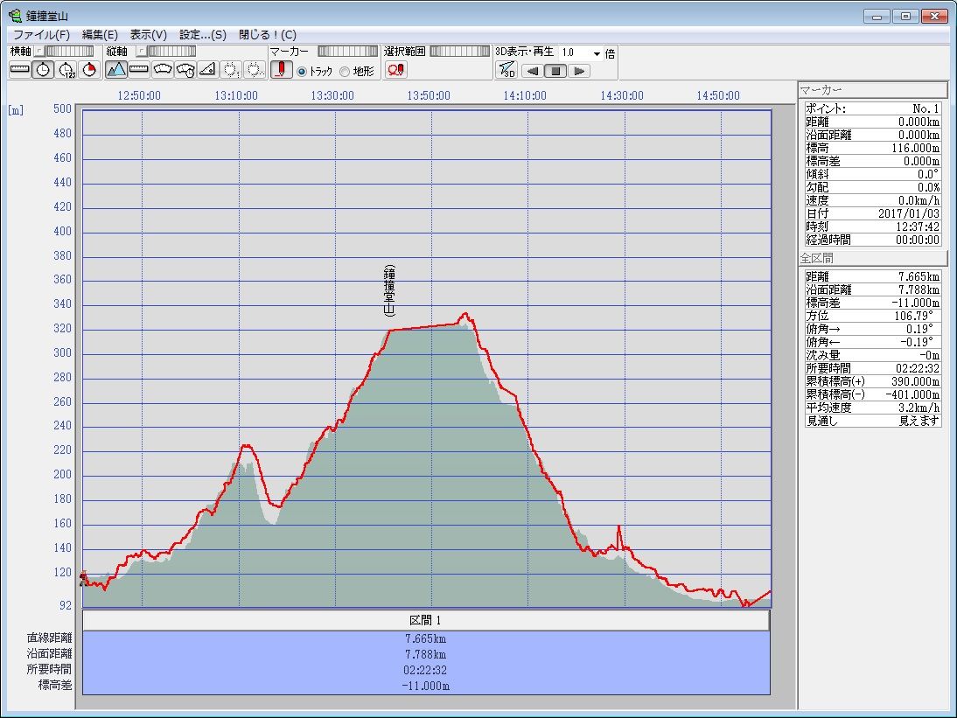Screen dimensions: 957x718
Task: Click 閉じる！(C) to close the graph
Action: (267, 35)
